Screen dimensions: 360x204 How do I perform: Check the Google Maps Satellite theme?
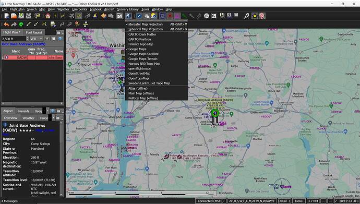click(x=143, y=54)
